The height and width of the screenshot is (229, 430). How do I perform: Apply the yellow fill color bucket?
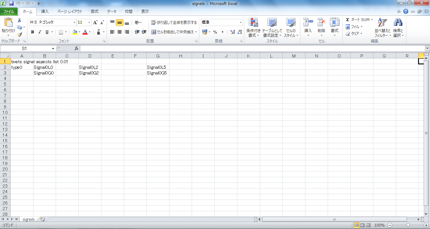74,32
